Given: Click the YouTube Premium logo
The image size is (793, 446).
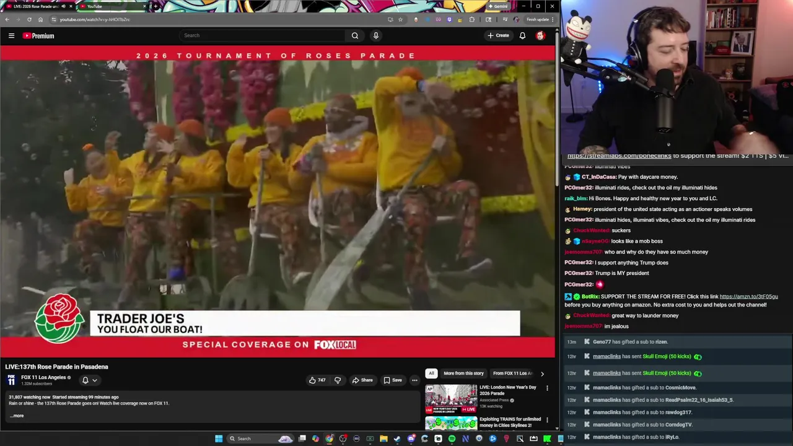Looking at the screenshot, I should coord(38,35).
